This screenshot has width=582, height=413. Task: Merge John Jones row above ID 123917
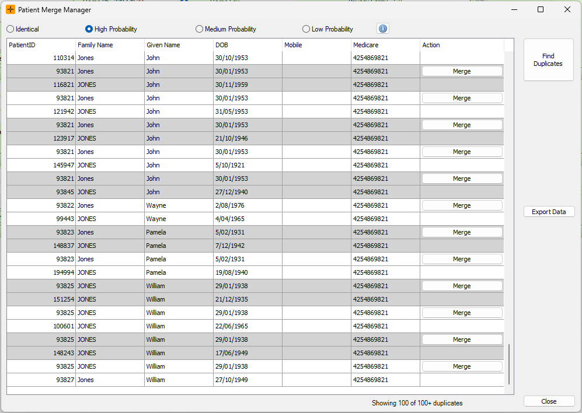pos(462,125)
